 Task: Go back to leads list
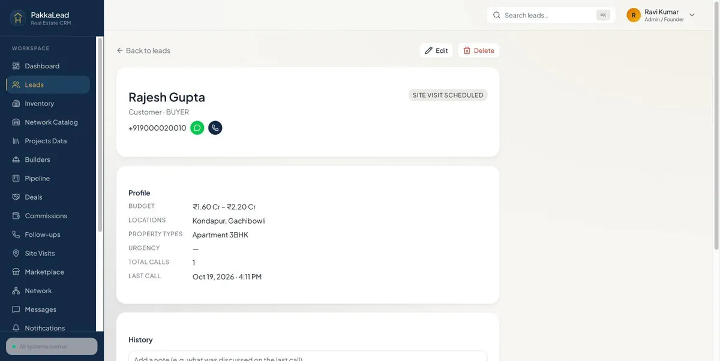tap(143, 50)
